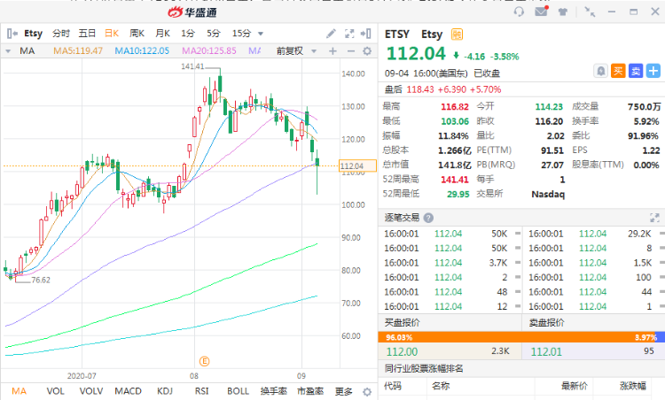Expand the tick trades panel
This screenshot has height=400, width=665.
pos(654,218)
